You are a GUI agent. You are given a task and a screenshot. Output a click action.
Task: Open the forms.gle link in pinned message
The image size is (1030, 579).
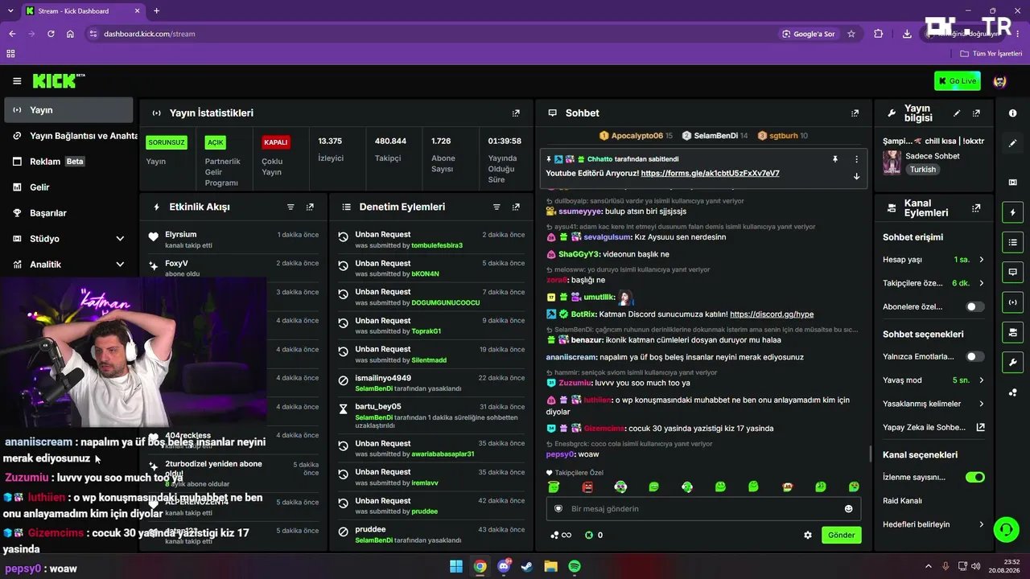[710, 173]
